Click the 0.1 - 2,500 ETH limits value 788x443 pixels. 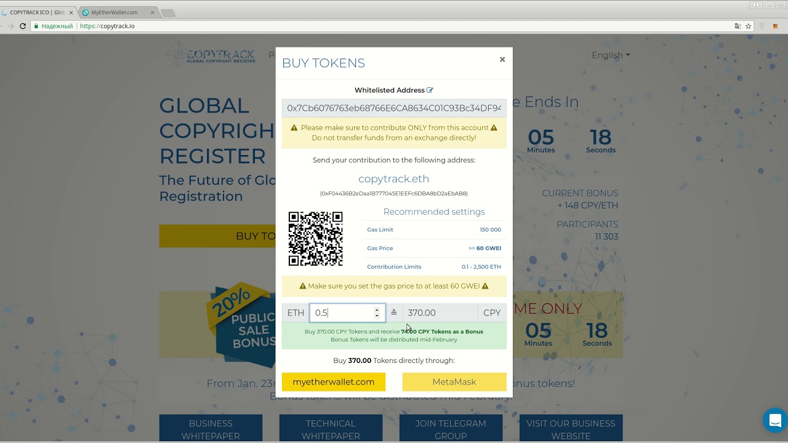[481, 267]
